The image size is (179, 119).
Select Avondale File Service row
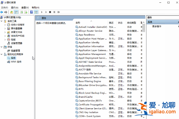coord(90,74)
